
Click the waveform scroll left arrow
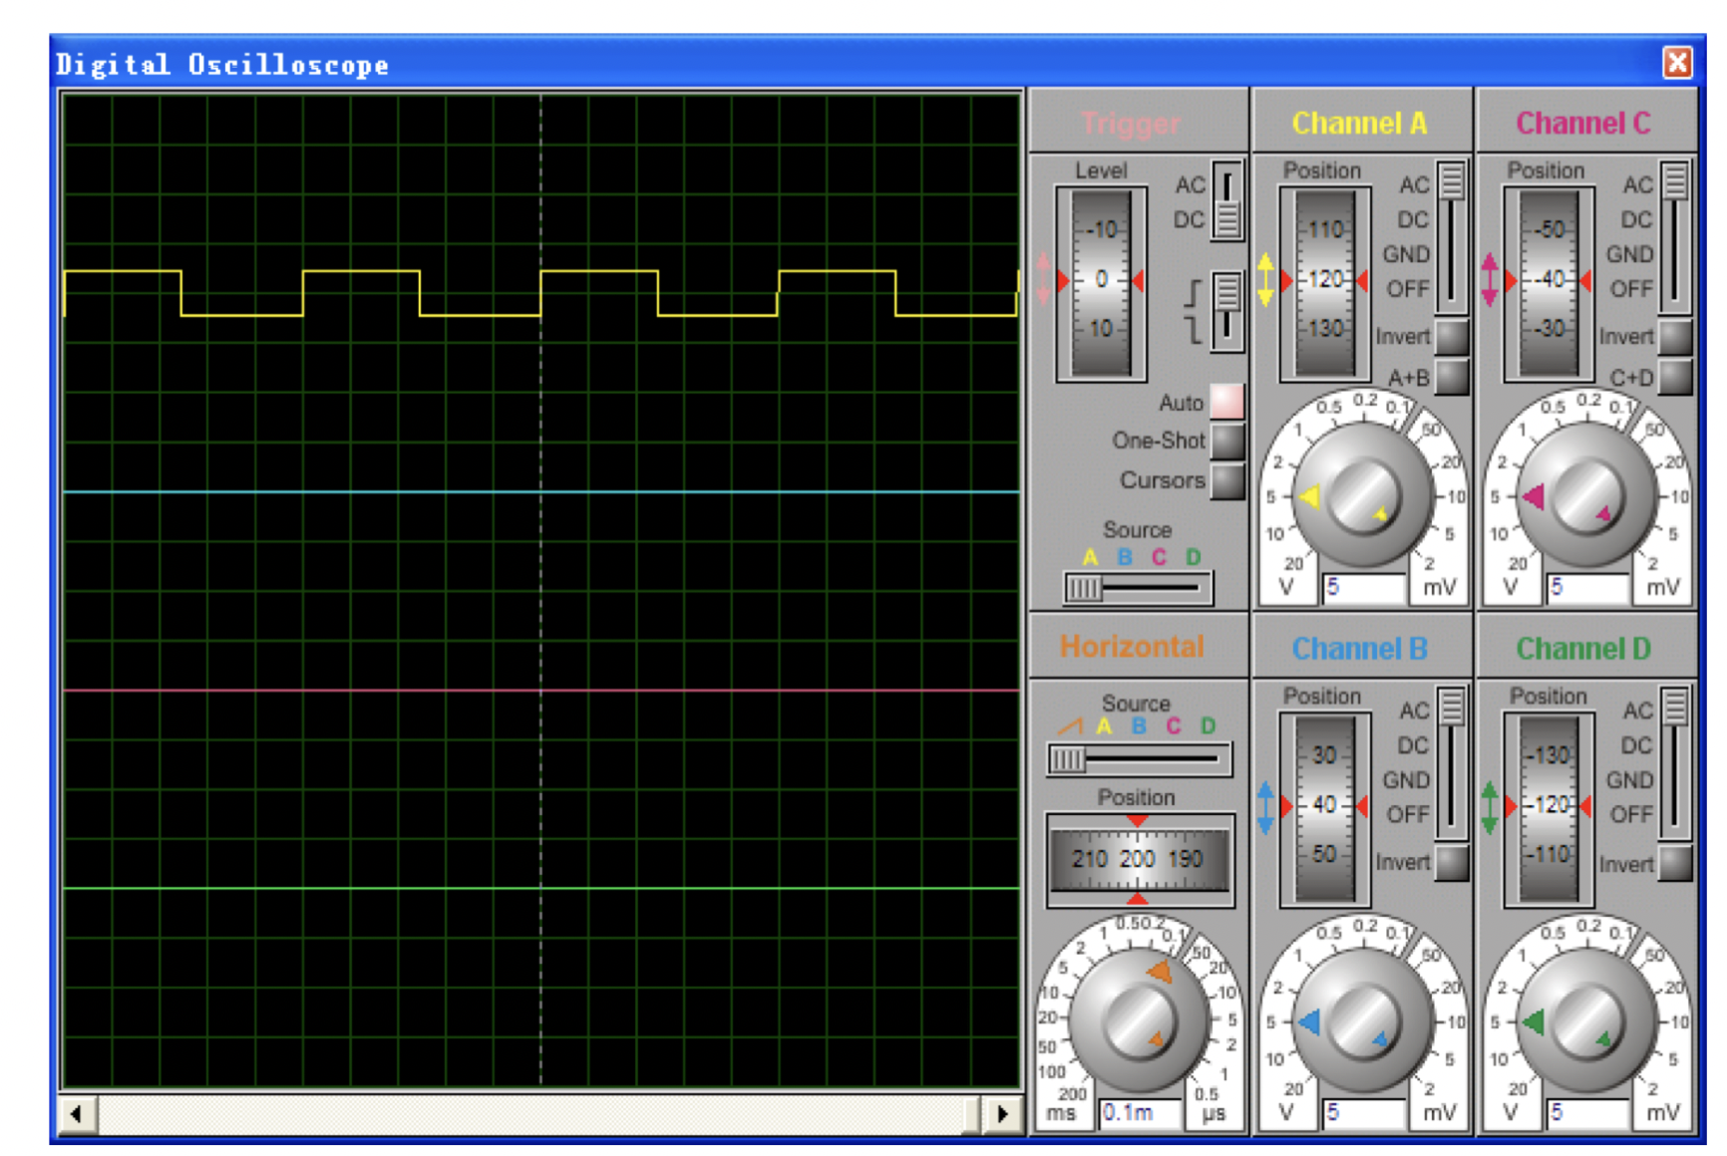[79, 1114]
